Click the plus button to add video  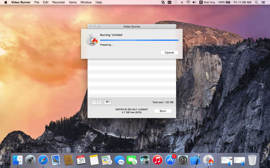click(99, 102)
